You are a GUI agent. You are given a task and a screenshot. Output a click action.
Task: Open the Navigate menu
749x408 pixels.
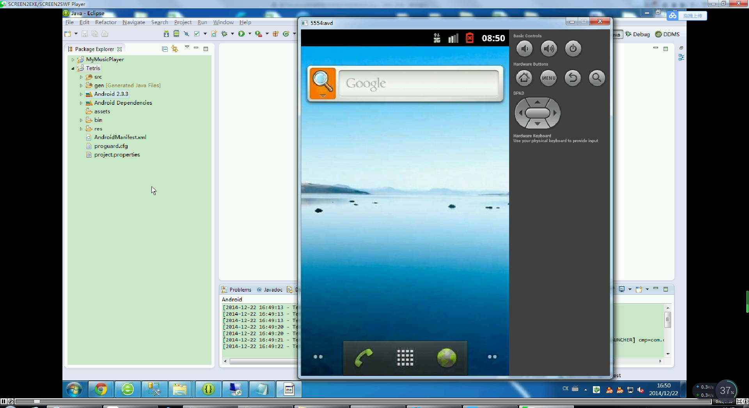(x=134, y=22)
